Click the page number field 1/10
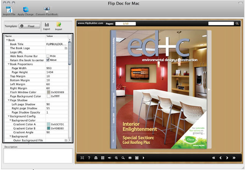The image size is (246, 170). pos(126,24)
